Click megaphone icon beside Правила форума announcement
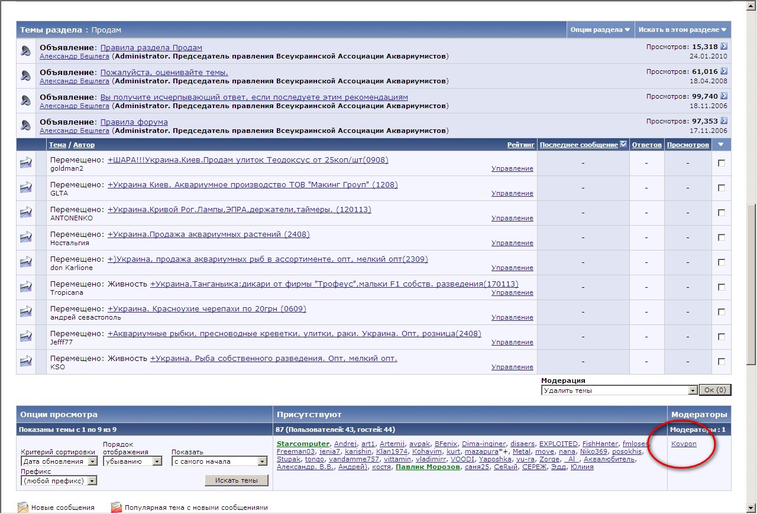Viewport: 757px width, 514px height. point(25,126)
